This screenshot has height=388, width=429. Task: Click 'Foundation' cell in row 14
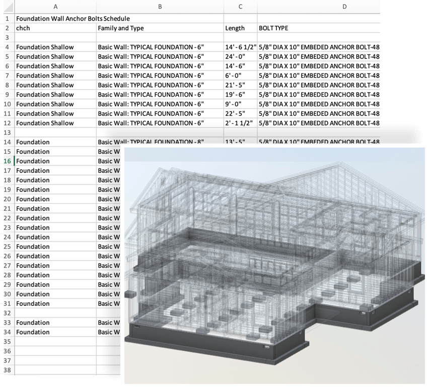[55, 142]
